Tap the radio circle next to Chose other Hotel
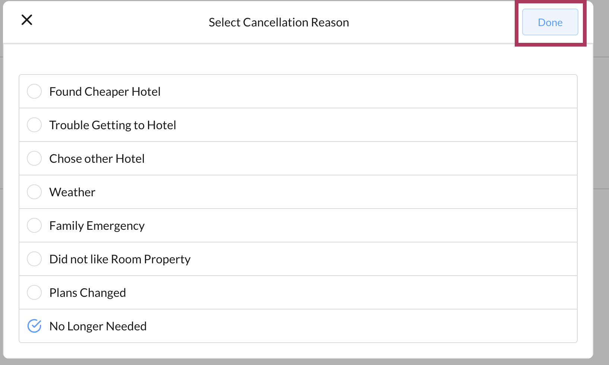Screen dimensions: 609x365 coord(34,158)
